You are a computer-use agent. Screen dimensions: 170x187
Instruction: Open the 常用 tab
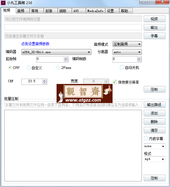pyautogui.click(x=36, y=11)
